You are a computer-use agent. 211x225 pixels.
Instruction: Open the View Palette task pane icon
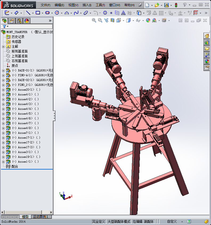[207, 55]
